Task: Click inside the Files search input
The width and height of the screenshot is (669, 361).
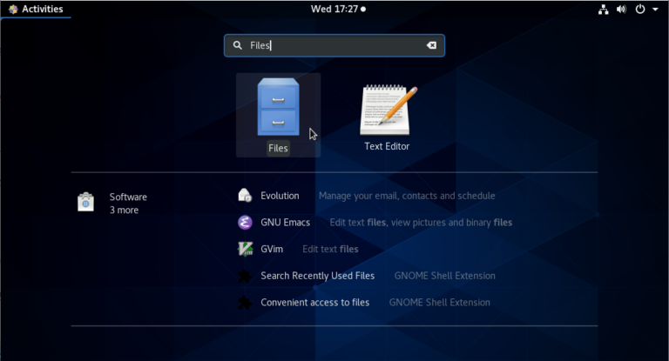Action: click(x=340, y=45)
